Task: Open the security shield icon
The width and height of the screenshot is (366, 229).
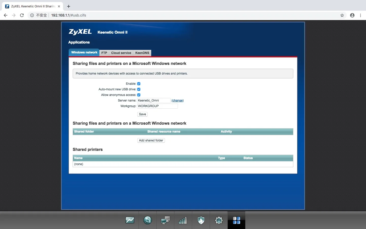Action: tap(201, 220)
